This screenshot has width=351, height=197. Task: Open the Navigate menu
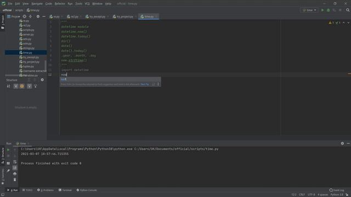[37, 4]
